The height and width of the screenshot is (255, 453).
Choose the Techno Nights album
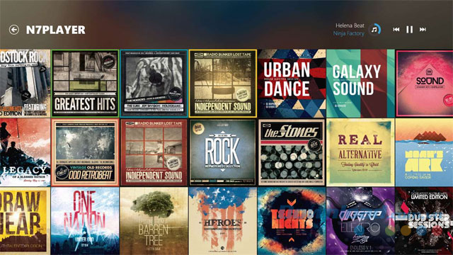point(292,221)
